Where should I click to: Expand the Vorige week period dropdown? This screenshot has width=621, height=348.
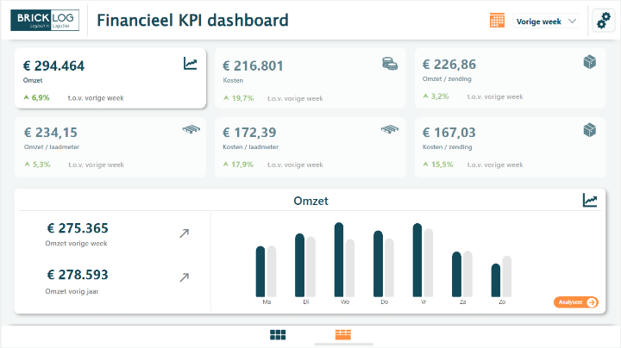(547, 22)
